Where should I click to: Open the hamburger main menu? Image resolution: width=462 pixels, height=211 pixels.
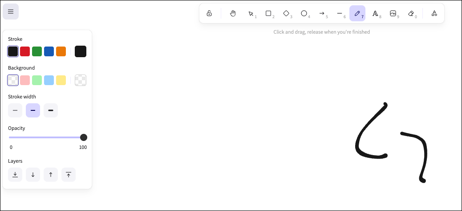pos(11,12)
